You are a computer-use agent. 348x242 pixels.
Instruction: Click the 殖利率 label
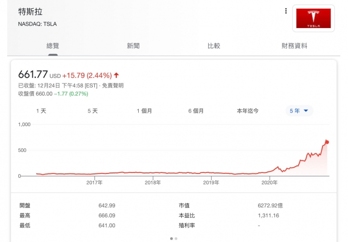click(187, 226)
